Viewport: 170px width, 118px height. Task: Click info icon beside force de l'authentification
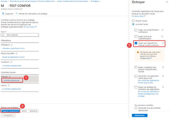click(162, 37)
